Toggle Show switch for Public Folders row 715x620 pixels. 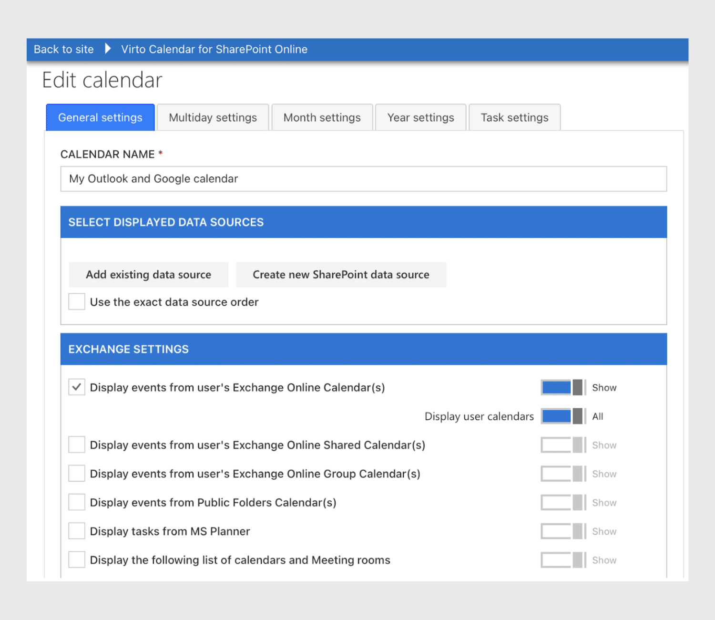563,503
